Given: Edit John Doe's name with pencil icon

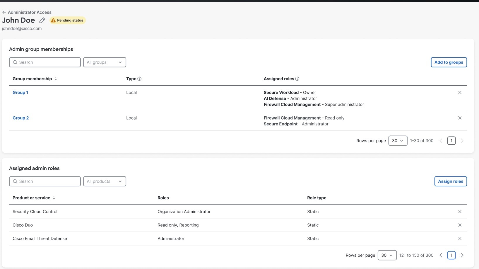Looking at the screenshot, I should [42, 20].
